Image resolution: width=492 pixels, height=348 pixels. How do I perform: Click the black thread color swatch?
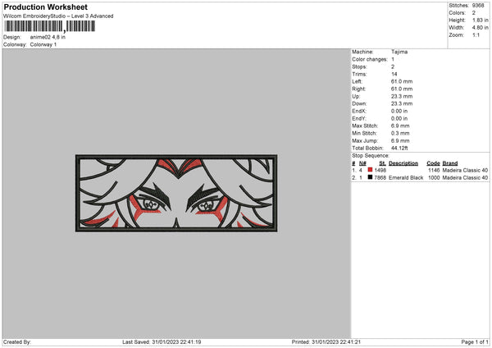point(370,177)
